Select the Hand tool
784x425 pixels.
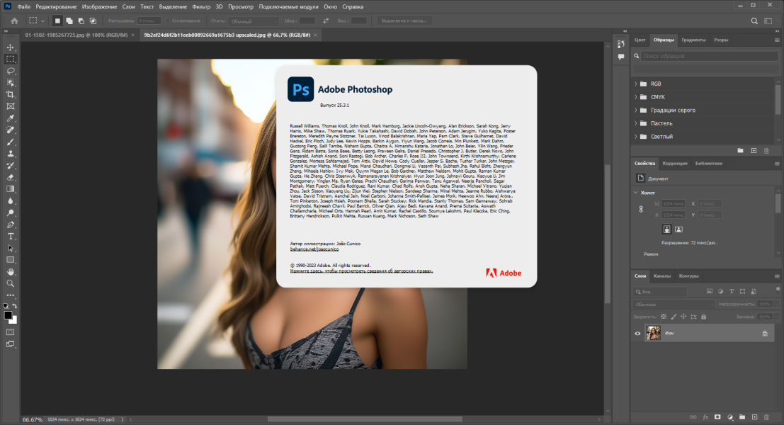(x=11, y=271)
